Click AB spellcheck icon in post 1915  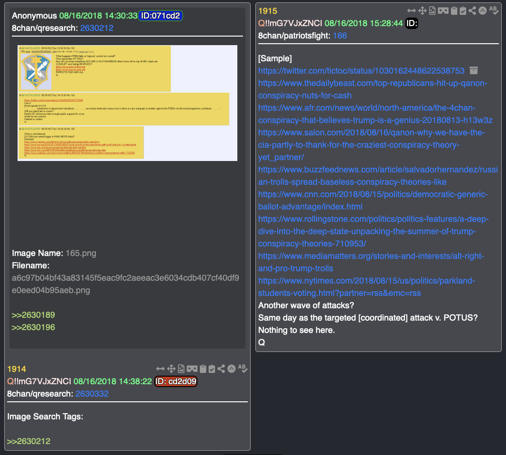(x=494, y=10)
